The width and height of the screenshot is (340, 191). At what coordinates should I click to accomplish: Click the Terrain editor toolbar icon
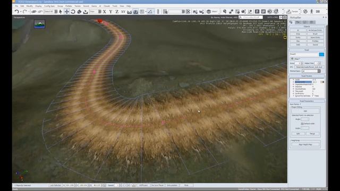pyautogui.click(x=292, y=12)
